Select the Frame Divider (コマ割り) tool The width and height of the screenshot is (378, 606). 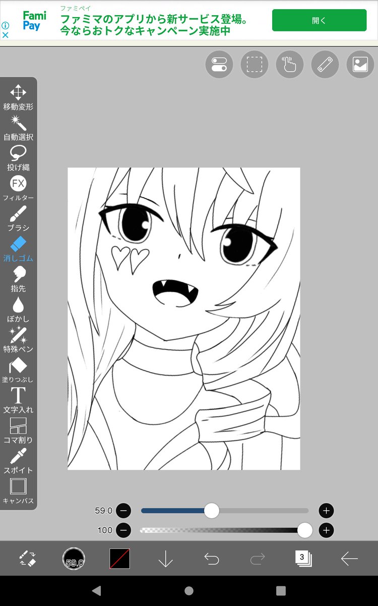pos(18,431)
